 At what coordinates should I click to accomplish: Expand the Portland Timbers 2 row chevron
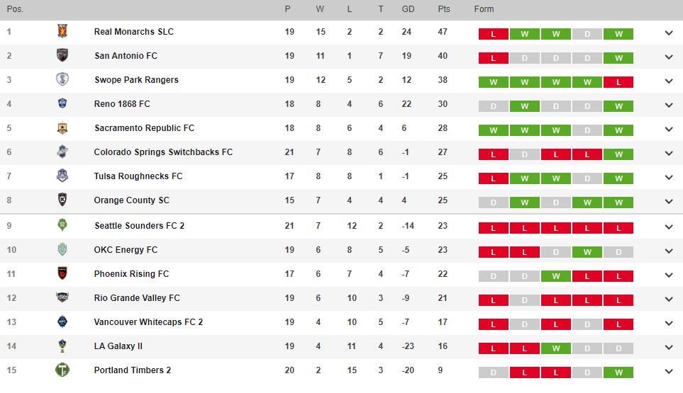(x=669, y=371)
